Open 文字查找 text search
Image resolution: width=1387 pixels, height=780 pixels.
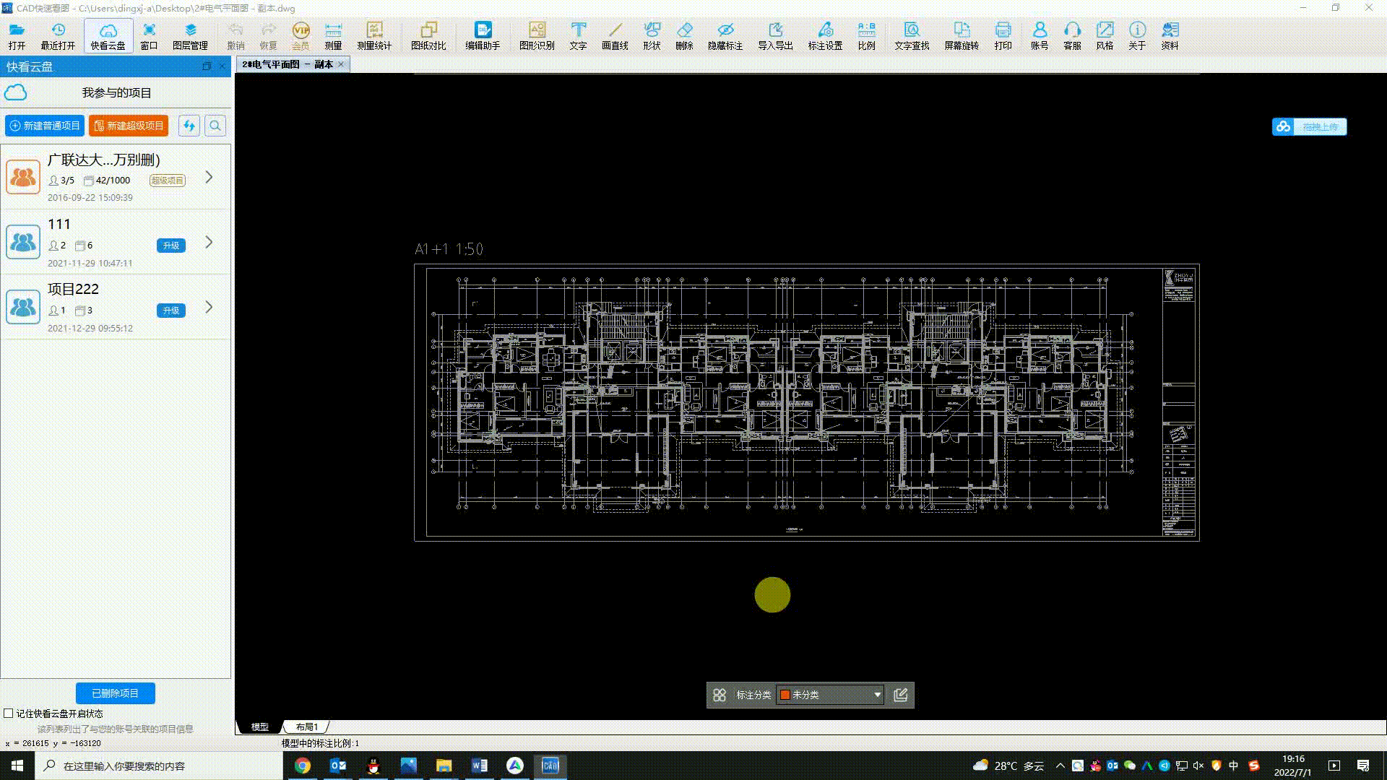pos(912,35)
